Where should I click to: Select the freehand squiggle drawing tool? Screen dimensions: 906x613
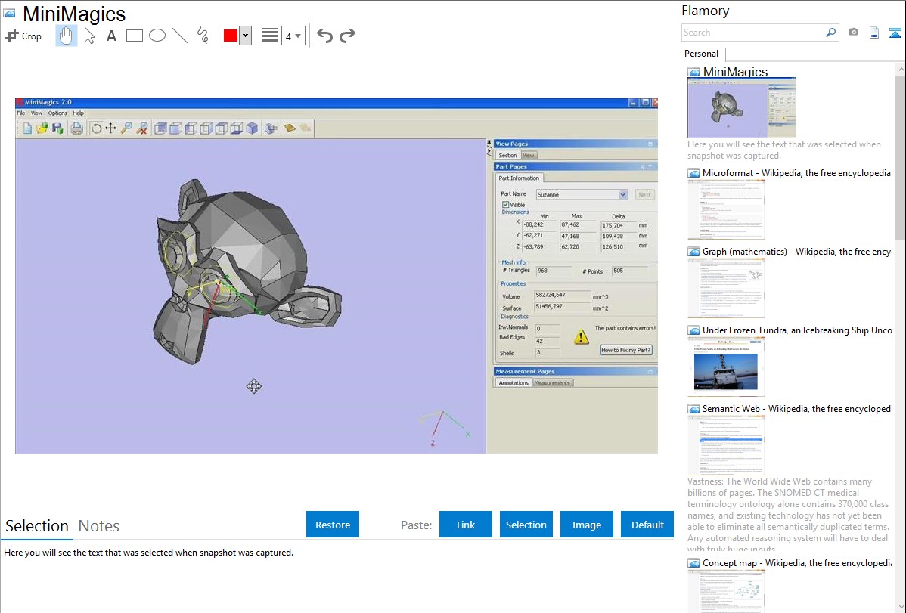point(203,36)
